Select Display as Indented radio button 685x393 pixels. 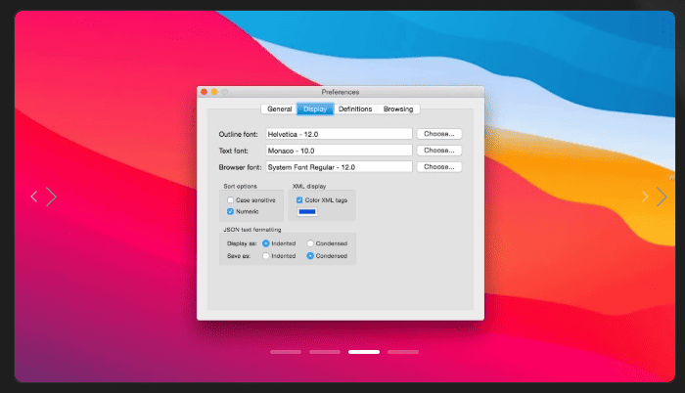(x=265, y=243)
